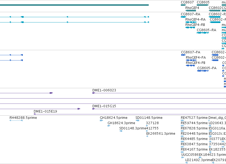Click the RE63847.5prime EST label
This screenshot has width=226, height=164.
point(194,144)
